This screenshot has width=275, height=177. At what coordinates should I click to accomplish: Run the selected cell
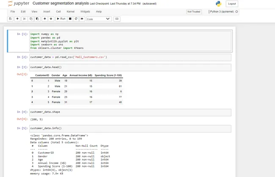[61, 19]
